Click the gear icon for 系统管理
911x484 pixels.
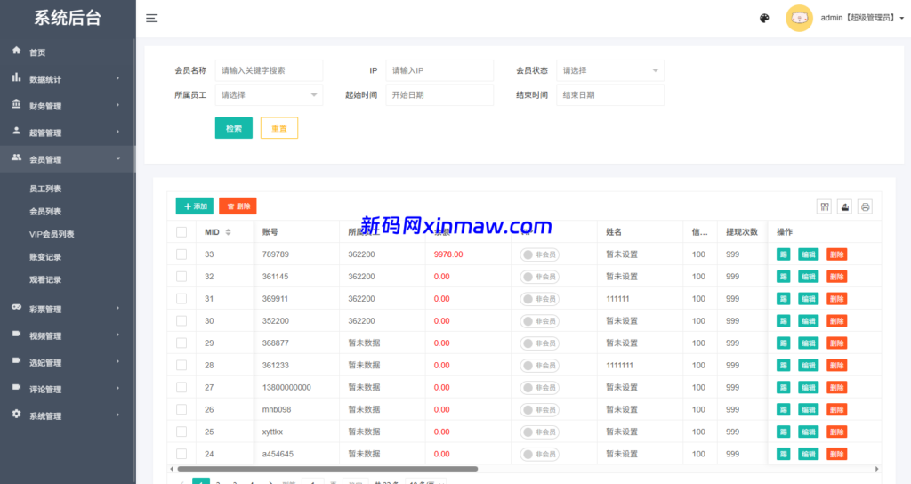(16, 414)
